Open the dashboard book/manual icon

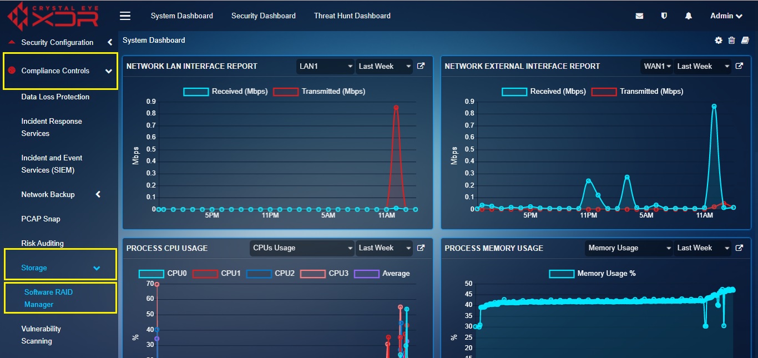(x=745, y=40)
